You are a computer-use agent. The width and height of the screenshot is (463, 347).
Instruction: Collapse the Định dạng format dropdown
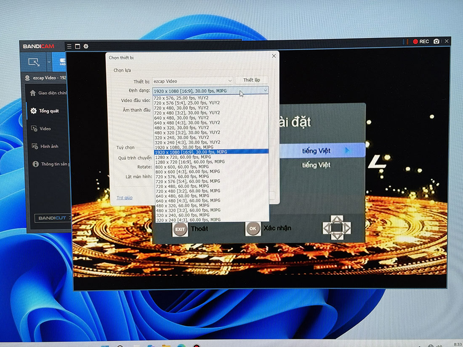[x=265, y=90]
